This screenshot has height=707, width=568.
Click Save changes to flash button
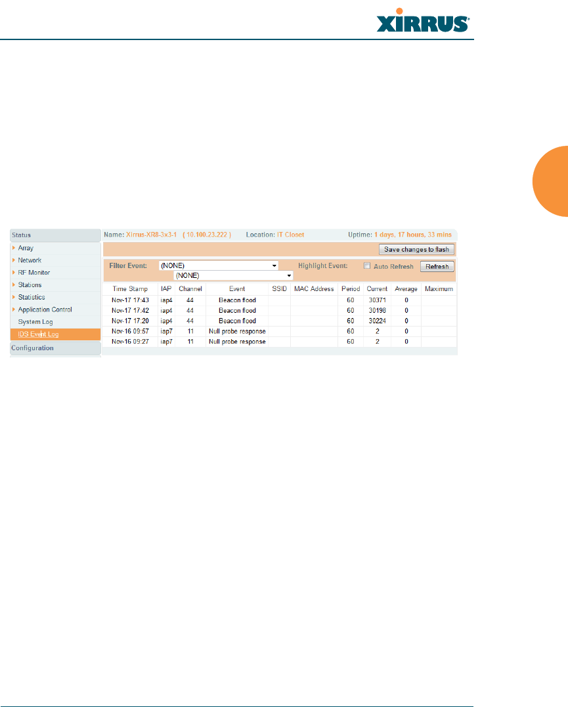coord(417,249)
